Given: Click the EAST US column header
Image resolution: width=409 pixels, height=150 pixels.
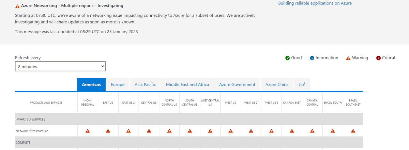Looking at the screenshot, I should pos(108,102).
